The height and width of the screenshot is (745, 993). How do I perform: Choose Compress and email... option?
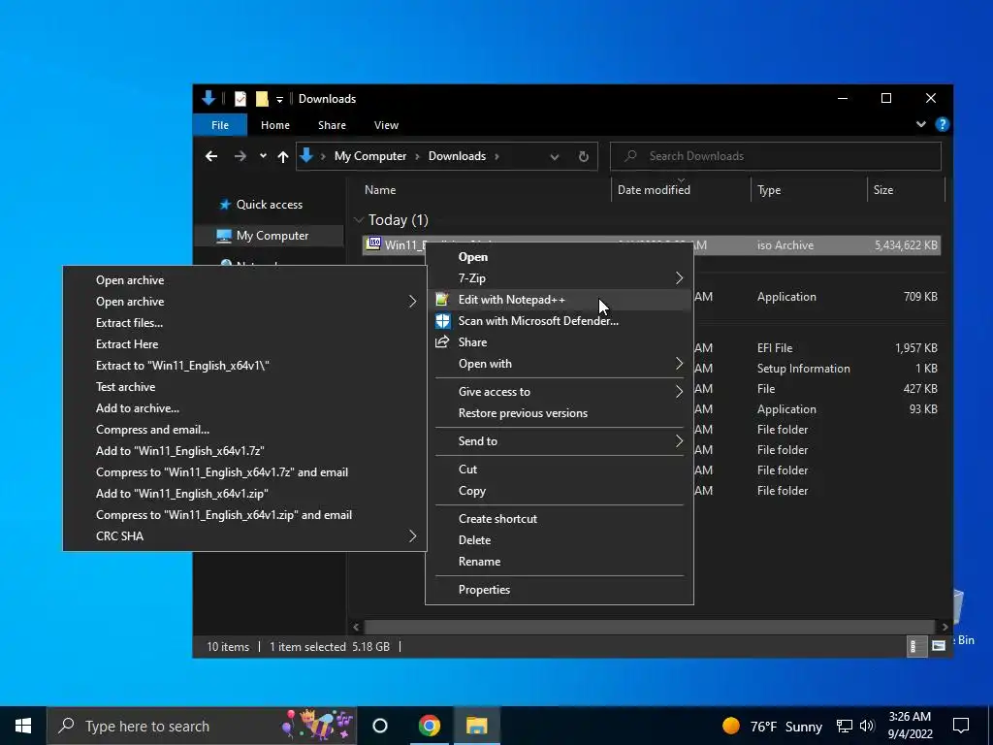(x=244, y=430)
